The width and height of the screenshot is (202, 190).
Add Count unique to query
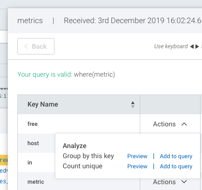[176, 166]
